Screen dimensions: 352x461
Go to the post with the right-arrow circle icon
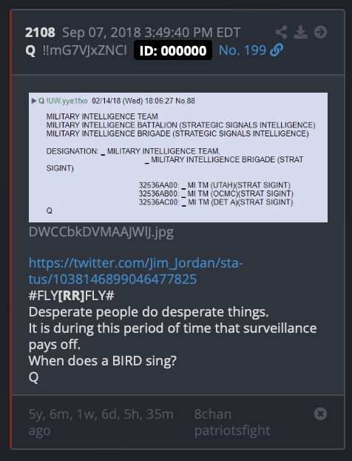320,32
